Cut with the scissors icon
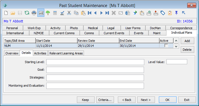This screenshot has width=199, height=106. 69,13
